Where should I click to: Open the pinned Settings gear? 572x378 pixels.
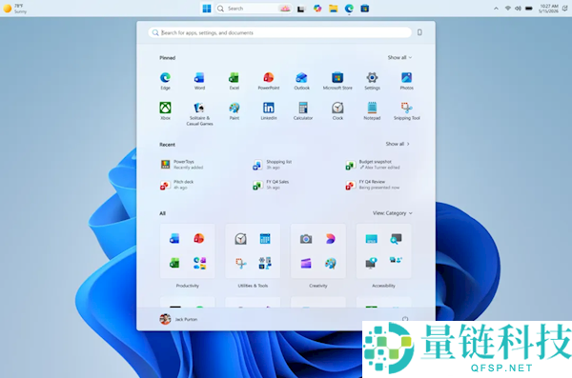click(x=372, y=81)
